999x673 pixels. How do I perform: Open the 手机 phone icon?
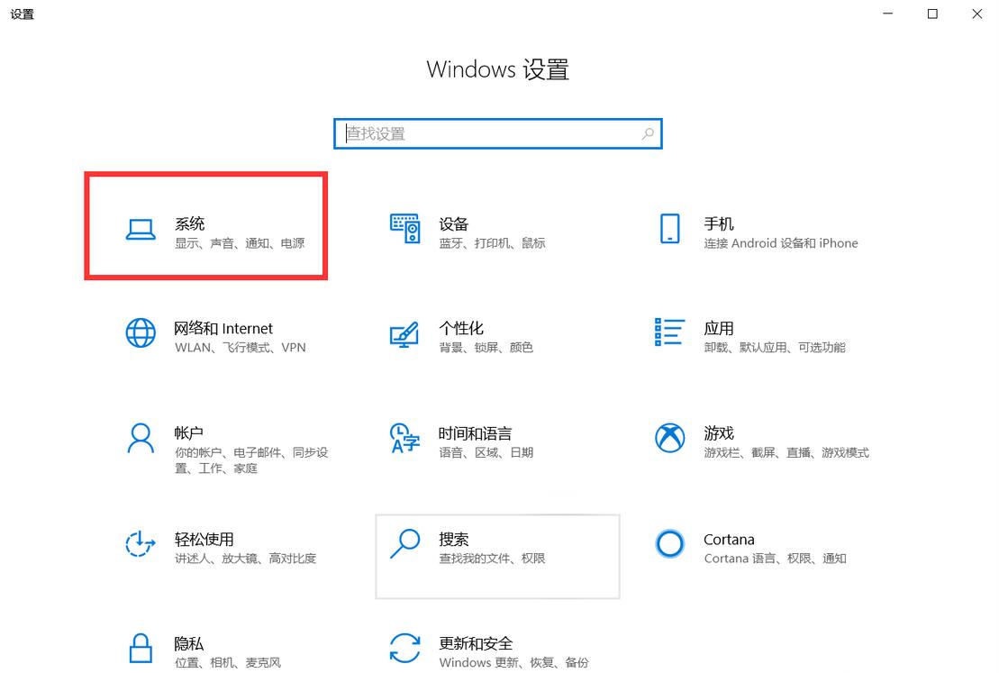coord(669,228)
